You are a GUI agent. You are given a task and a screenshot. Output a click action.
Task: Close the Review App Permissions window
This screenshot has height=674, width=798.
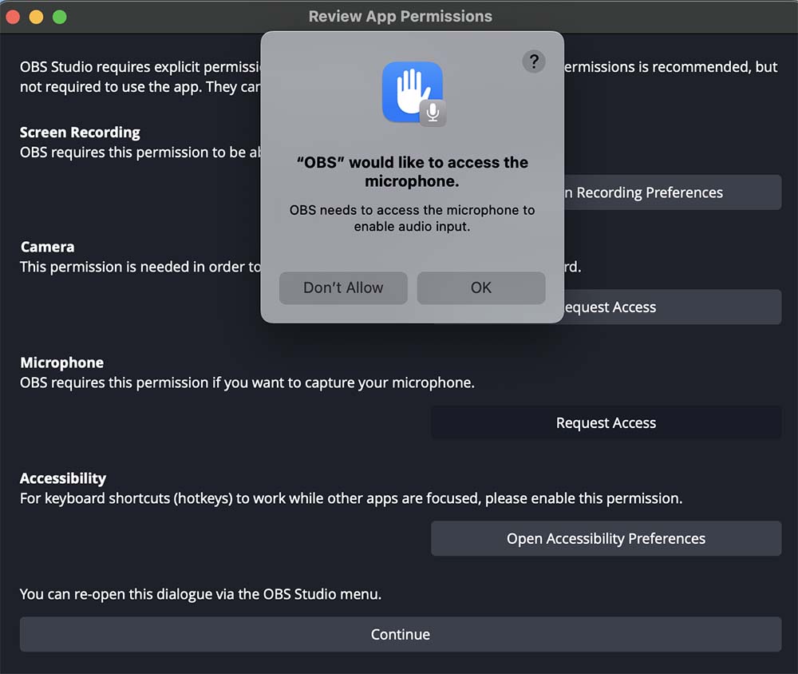pos(13,17)
